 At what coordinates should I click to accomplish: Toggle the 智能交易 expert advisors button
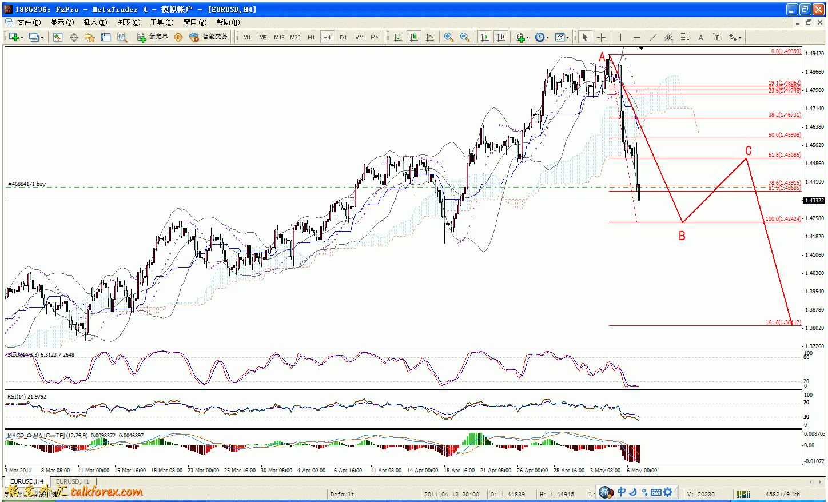pyautogui.click(x=209, y=37)
